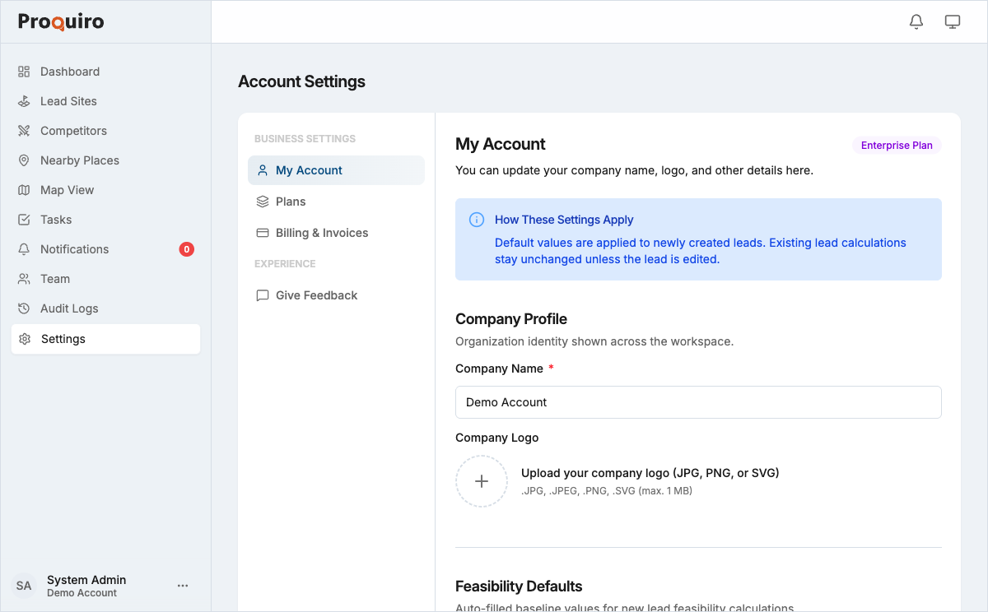Image resolution: width=988 pixels, height=612 pixels.
Task: Click the Enterprise Plan badge
Action: 897,145
